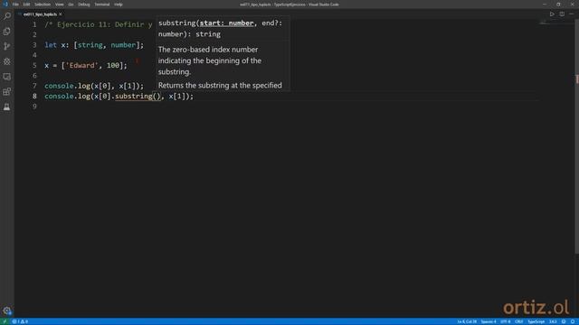Click the Run code play icon in editor toolbar
Image resolution: width=579 pixels, height=325 pixels.
pos(552,14)
